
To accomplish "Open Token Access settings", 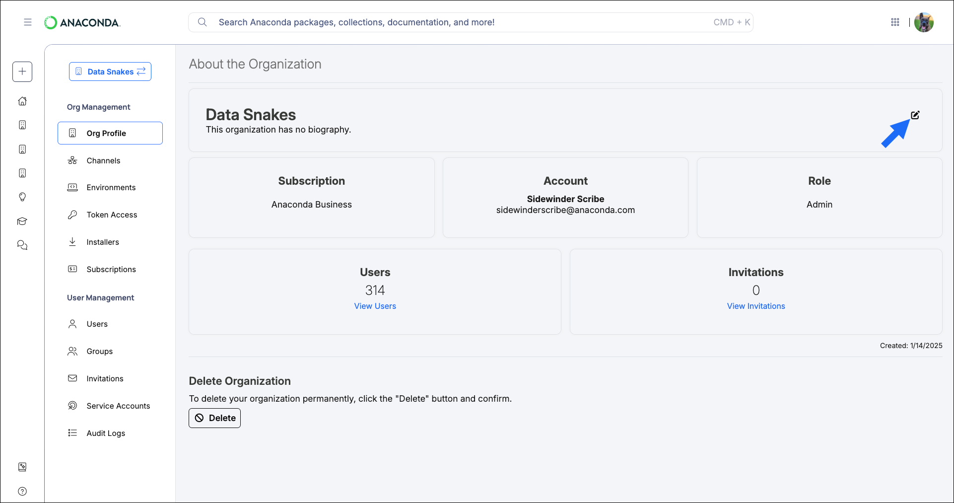I will pos(112,215).
